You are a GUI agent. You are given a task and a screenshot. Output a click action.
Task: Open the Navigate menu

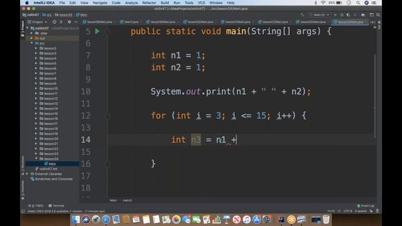click(x=100, y=3)
